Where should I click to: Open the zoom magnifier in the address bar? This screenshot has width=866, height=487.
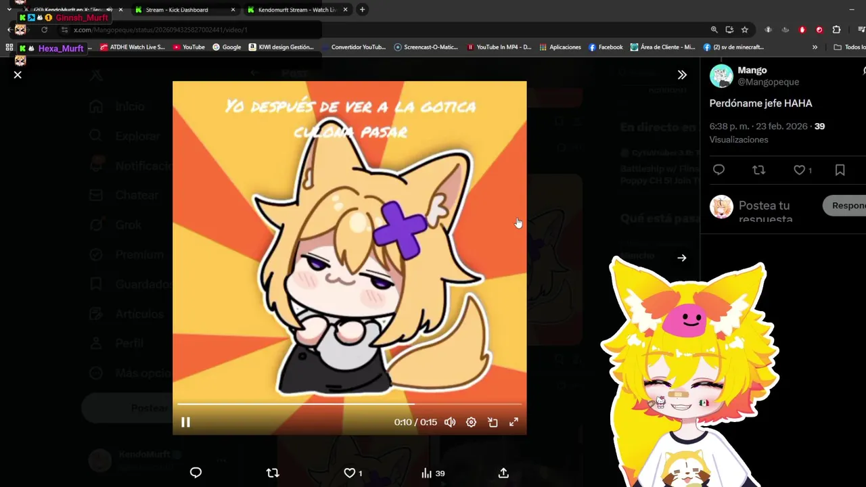coord(714,30)
